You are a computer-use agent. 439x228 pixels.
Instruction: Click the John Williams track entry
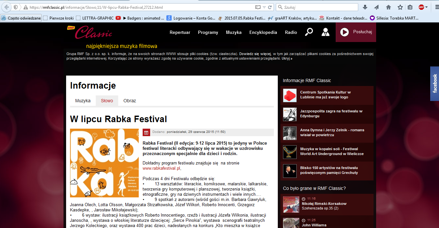314,225
